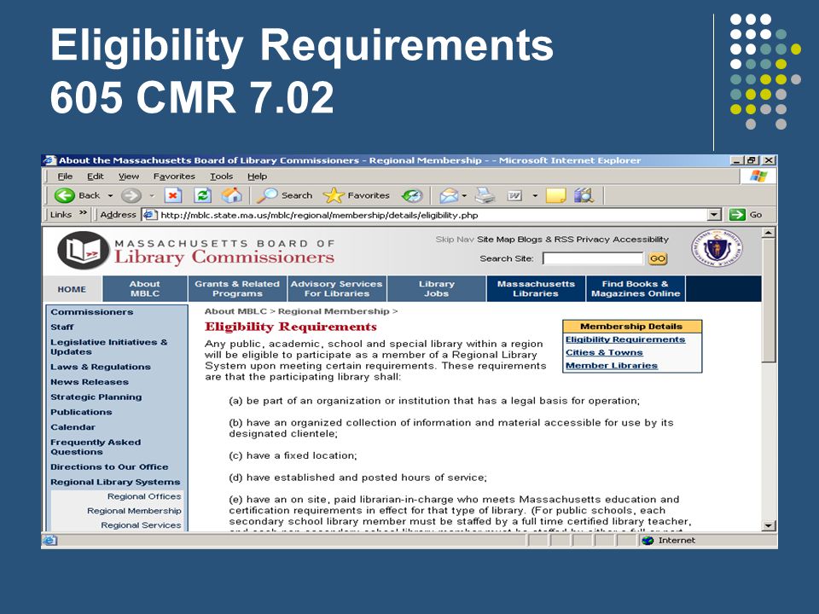Click the grey Forward arrow icon

131,195
